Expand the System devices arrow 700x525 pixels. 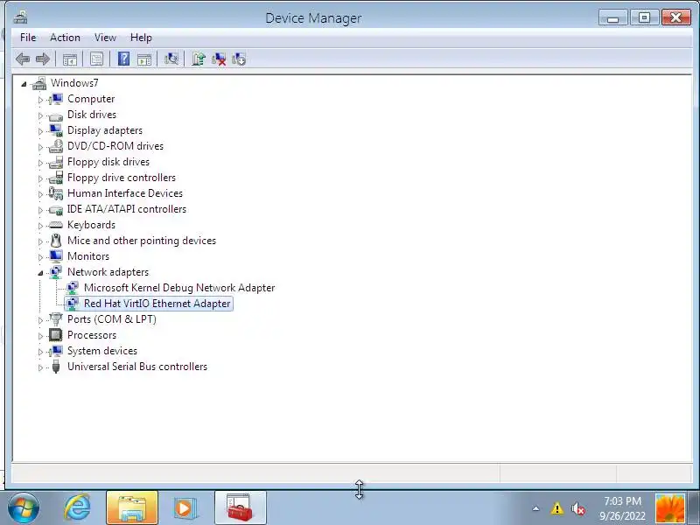click(40, 352)
